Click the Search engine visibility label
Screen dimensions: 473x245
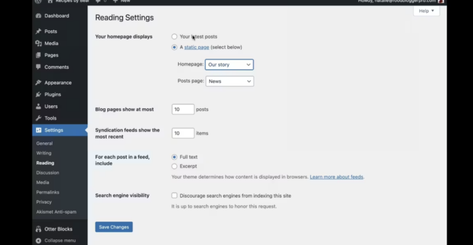(x=123, y=195)
